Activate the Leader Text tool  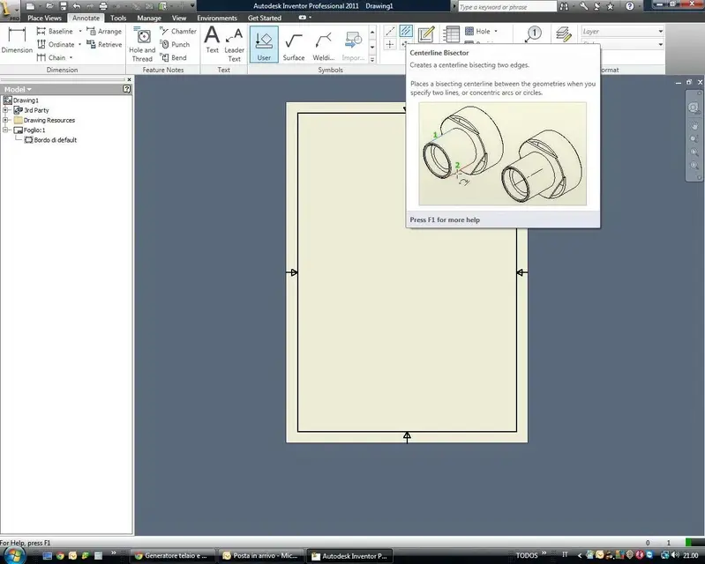click(234, 44)
